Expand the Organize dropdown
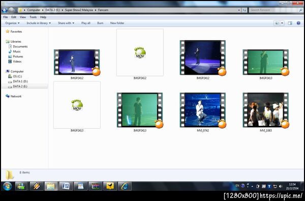 click(x=12, y=23)
